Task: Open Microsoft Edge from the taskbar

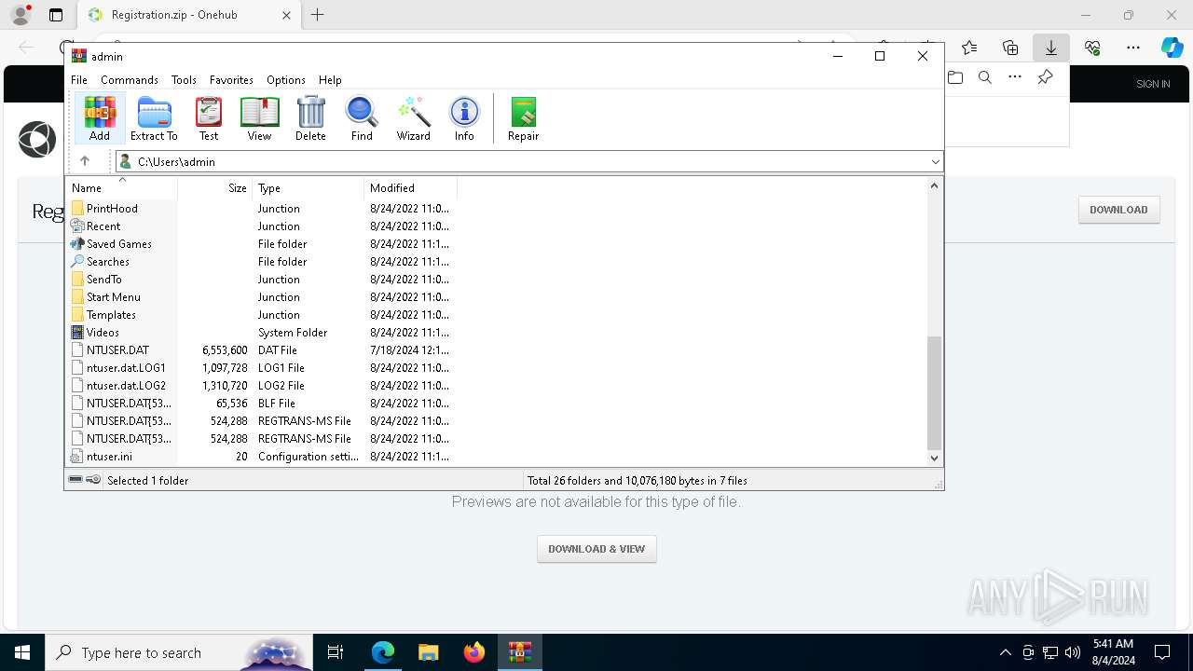Action: [383, 652]
